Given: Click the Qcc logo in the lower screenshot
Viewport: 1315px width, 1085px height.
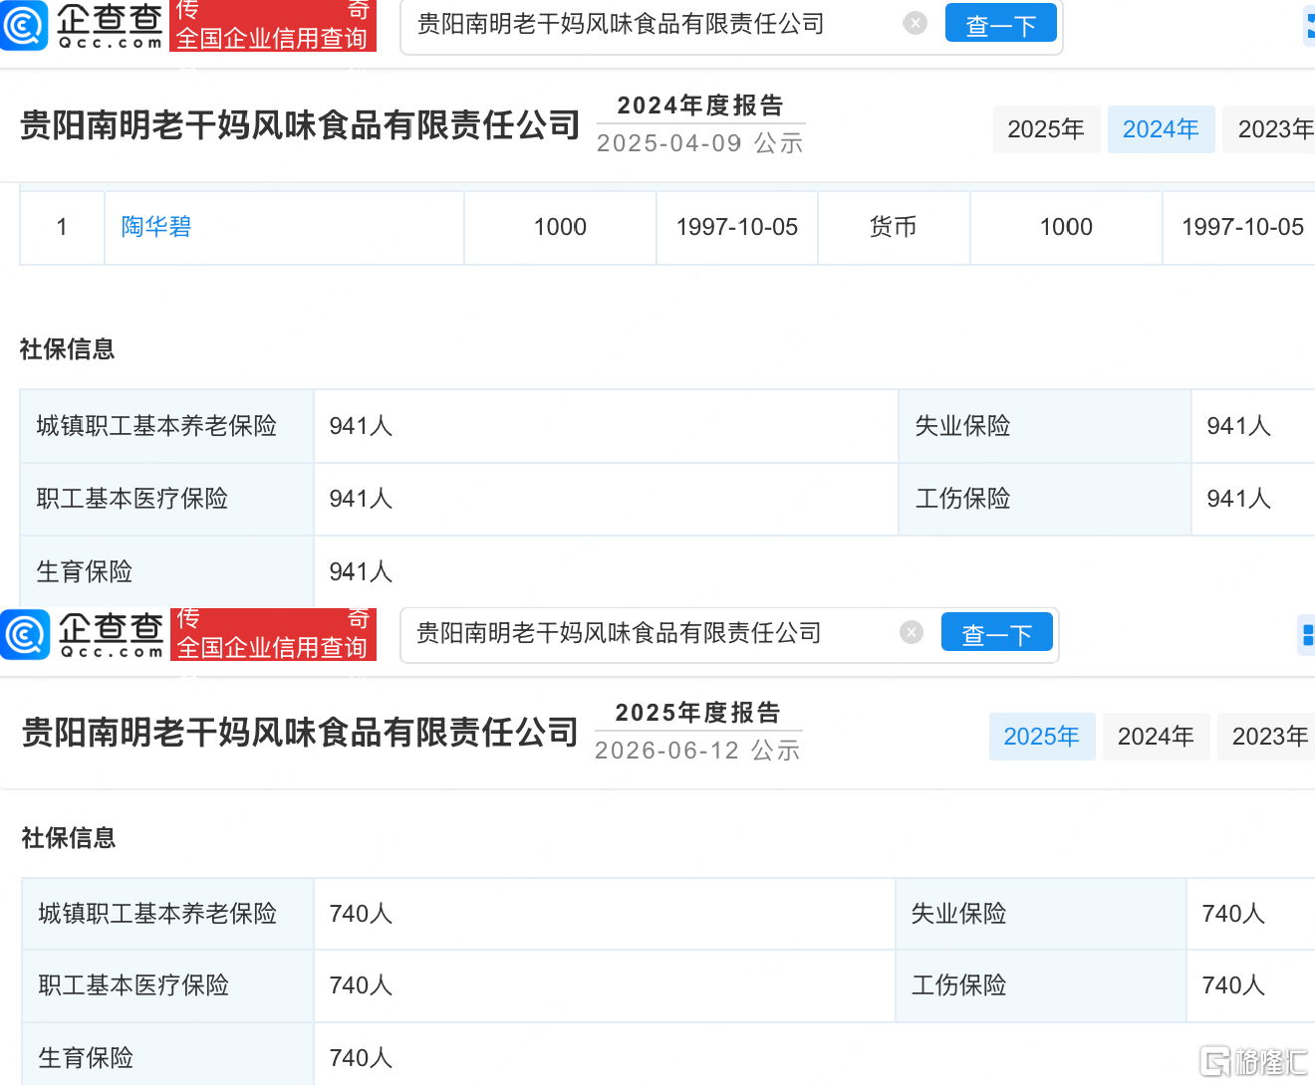Looking at the screenshot, I should (83, 634).
